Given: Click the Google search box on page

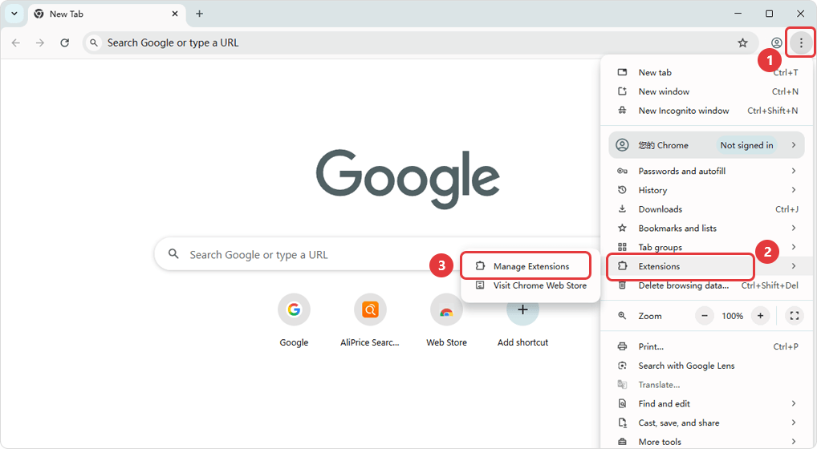Looking at the screenshot, I should point(321,255).
